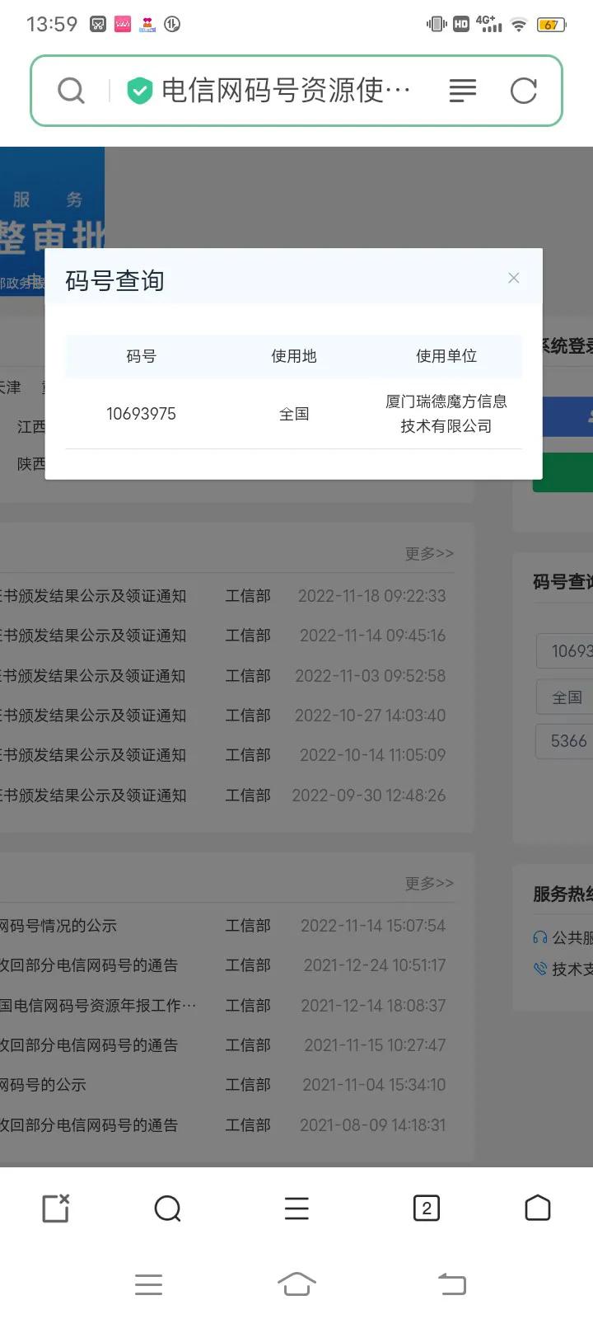The height and width of the screenshot is (1319, 593).
Task: Tap the green button under 系统登录
Action: pyautogui.click(x=563, y=472)
